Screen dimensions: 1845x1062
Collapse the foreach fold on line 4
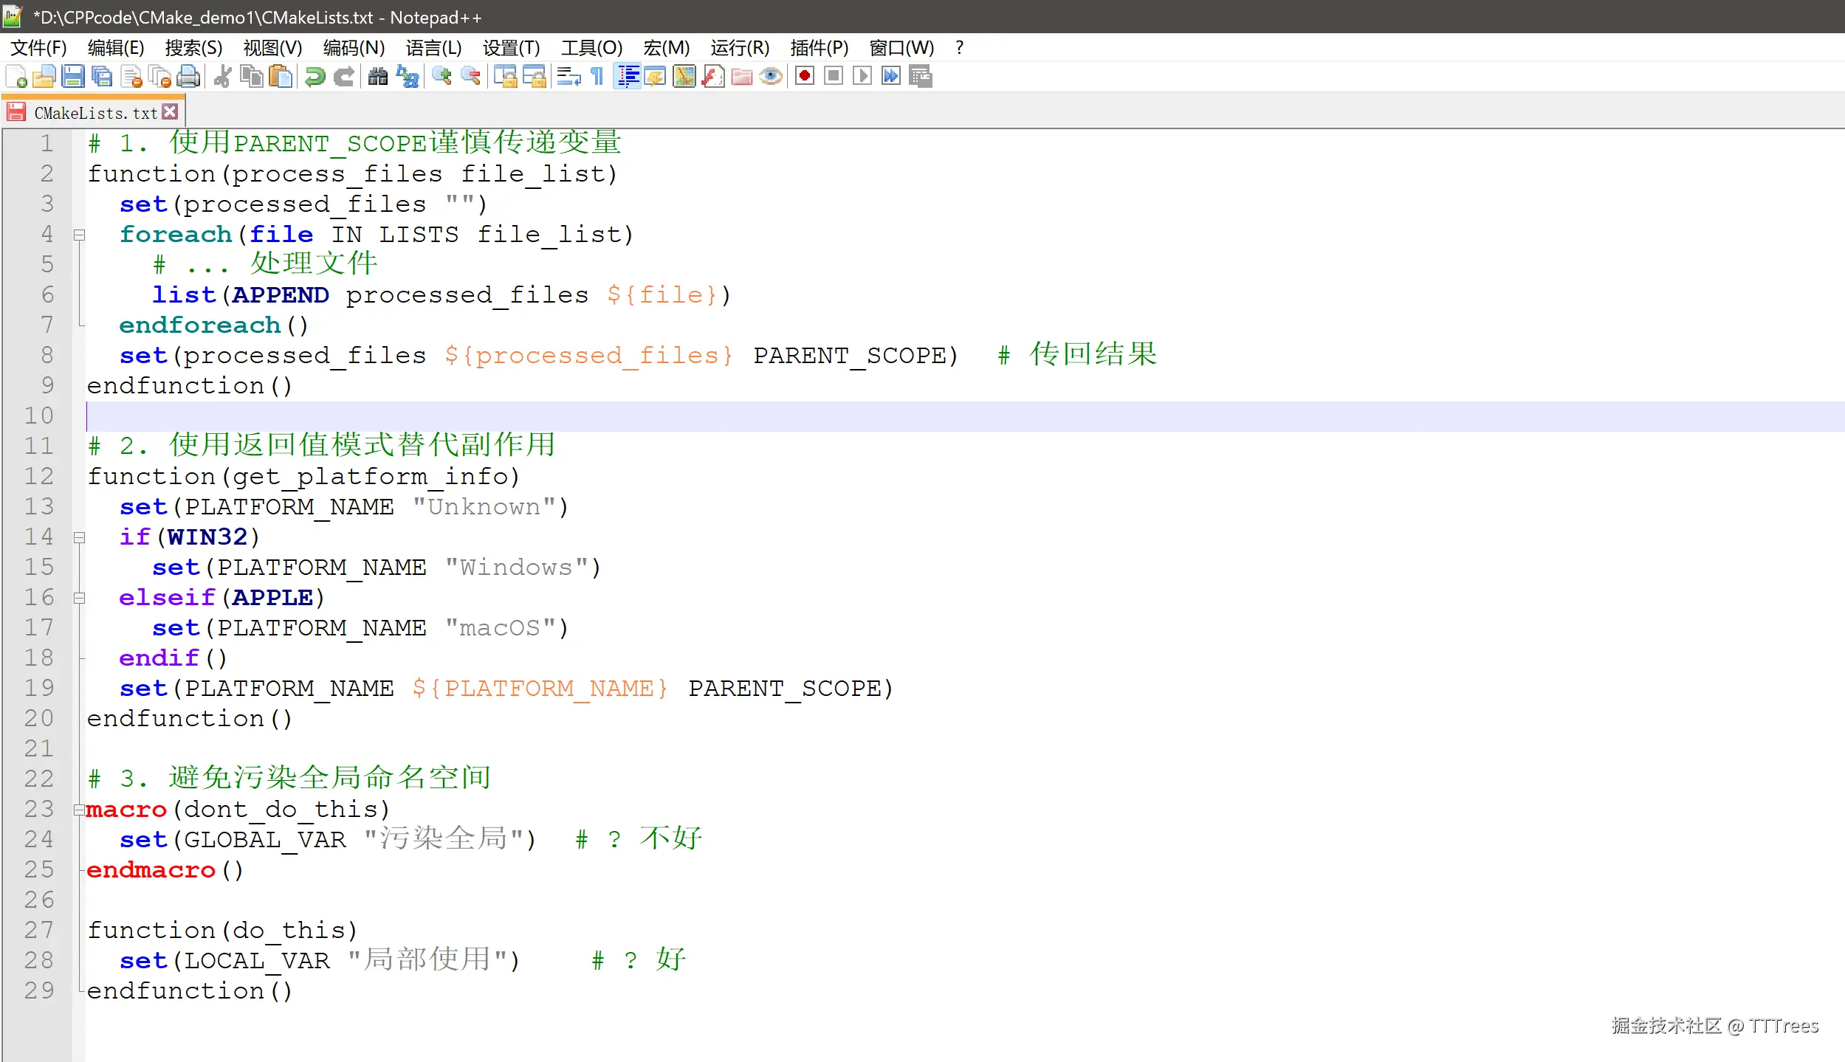[x=79, y=235]
